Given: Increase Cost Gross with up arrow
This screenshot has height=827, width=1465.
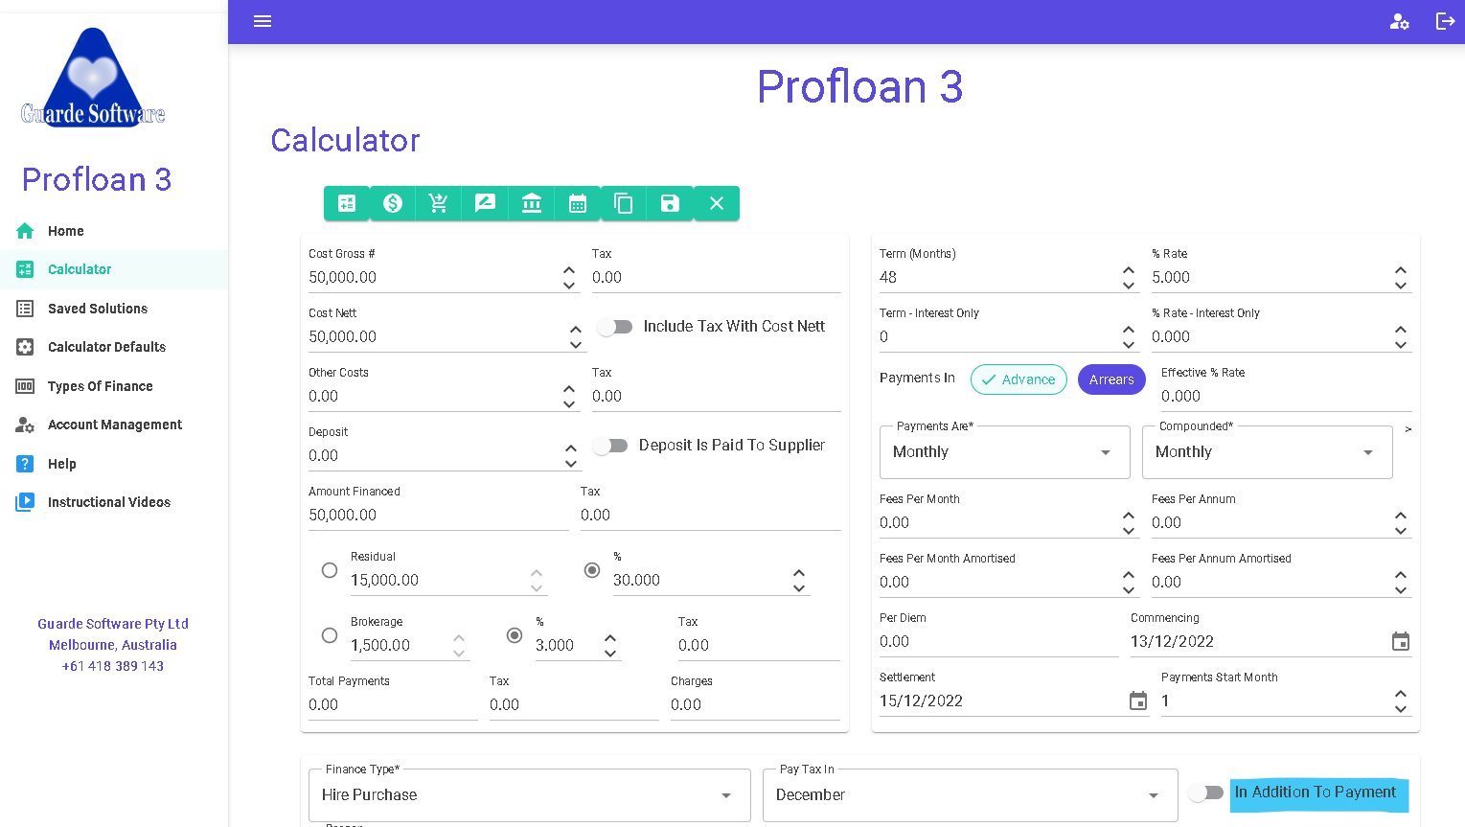Looking at the screenshot, I should [x=569, y=271].
